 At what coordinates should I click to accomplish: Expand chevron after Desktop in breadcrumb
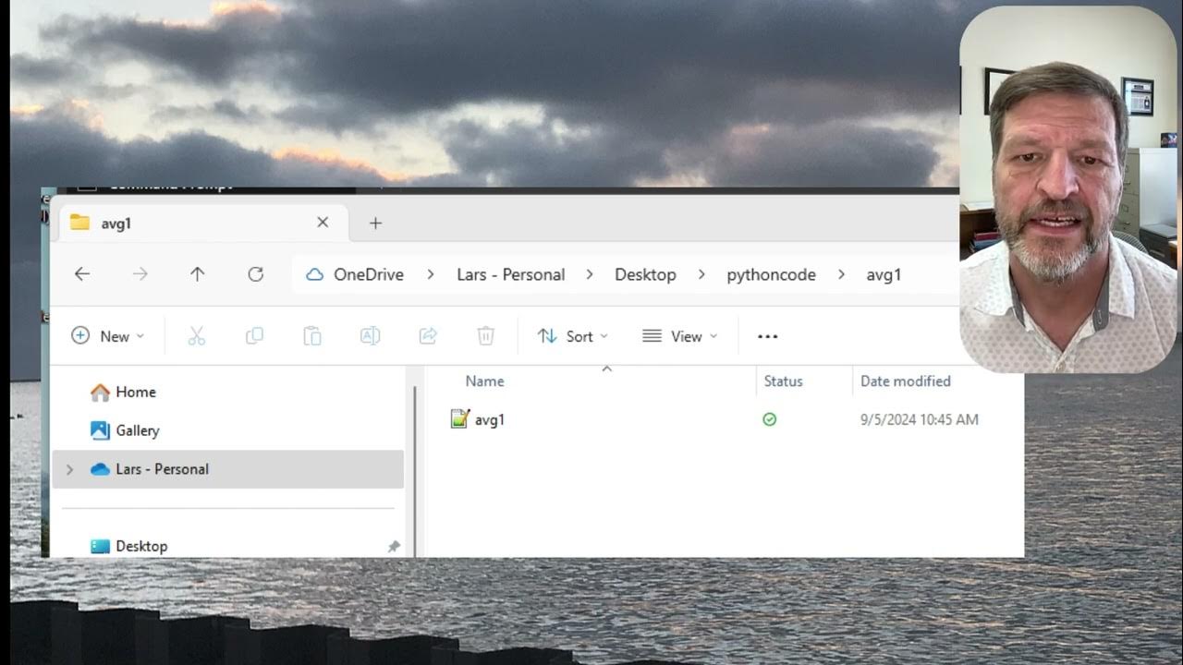click(701, 274)
